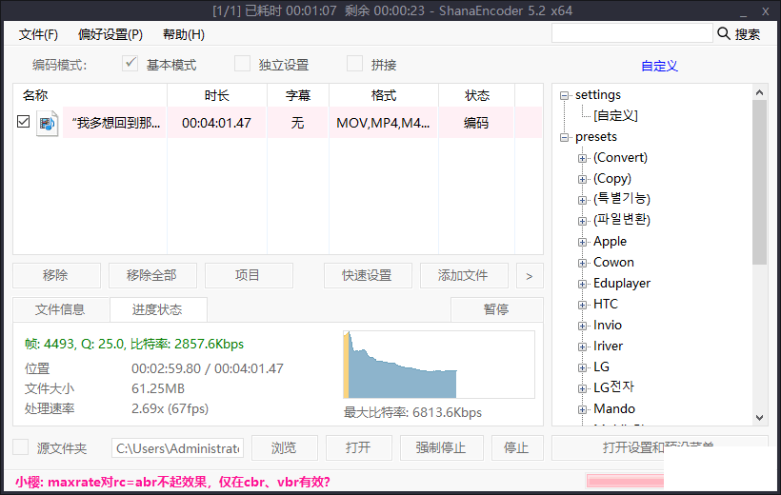The width and height of the screenshot is (781, 495).
Task: Click in the search input field
Action: [x=631, y=33]
